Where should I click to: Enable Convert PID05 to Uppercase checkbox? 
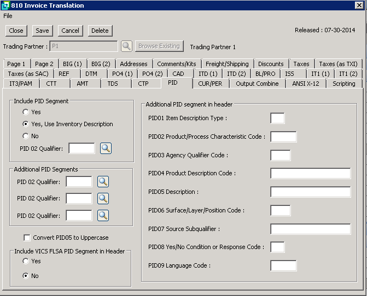point(27,238)
